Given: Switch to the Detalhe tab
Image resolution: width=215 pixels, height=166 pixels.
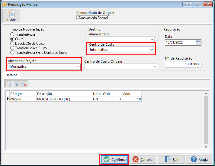Looking at the screenshot, I should click(11, 75).
